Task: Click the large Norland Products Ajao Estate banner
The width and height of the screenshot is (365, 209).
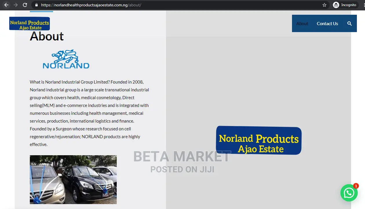Action: [259, 140]
